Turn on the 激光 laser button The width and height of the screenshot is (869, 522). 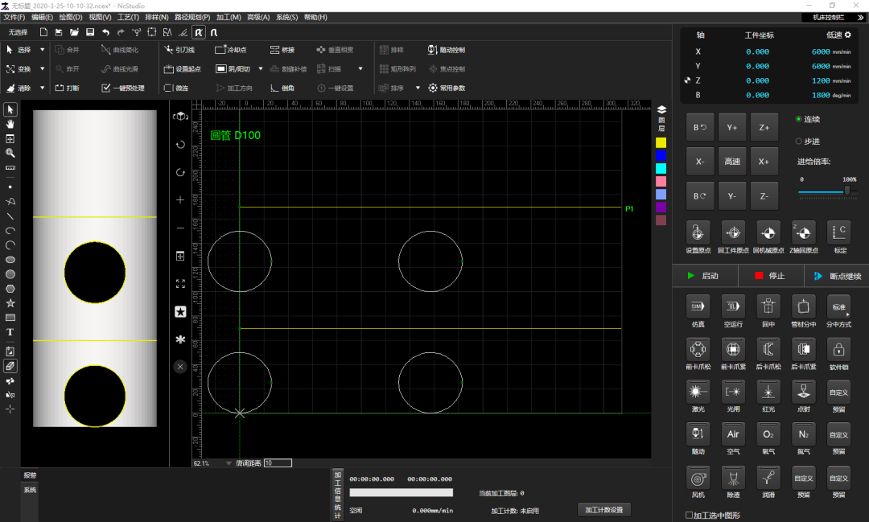[x=698, y=392]
